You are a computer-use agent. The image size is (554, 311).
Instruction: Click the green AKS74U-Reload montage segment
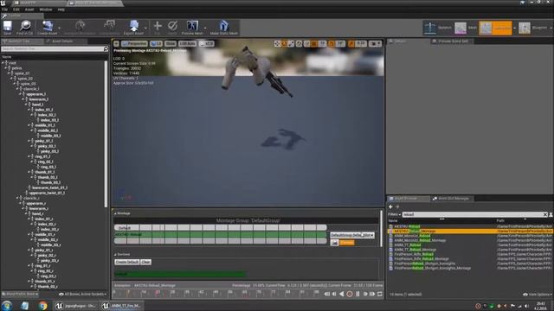220,234
